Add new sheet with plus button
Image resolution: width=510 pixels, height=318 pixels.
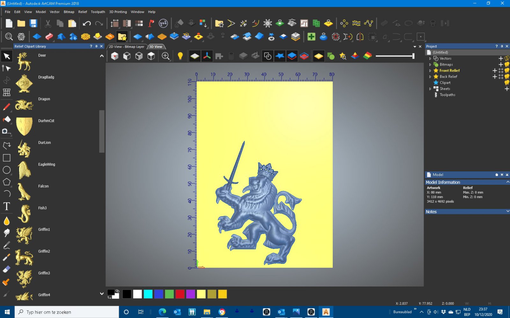point(507,89)
